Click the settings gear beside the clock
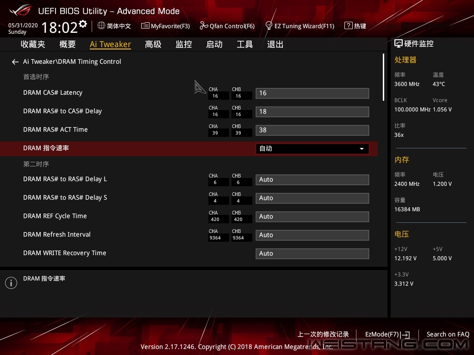The image size is (474, 355). [x=83, y=24]
